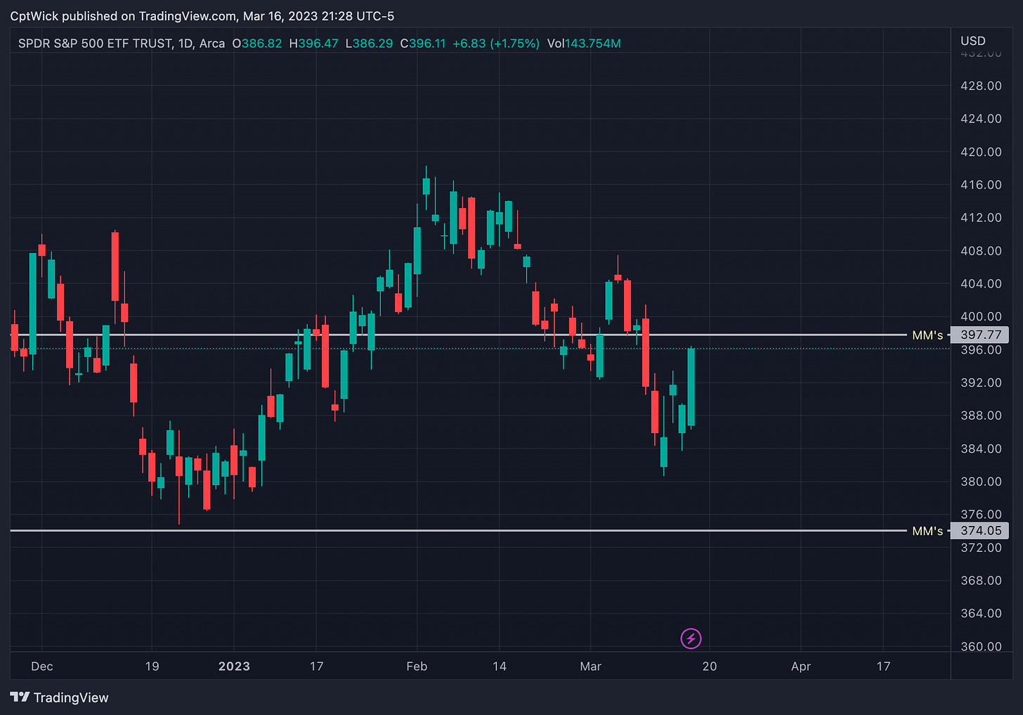Viewport: 1023px width, 715px height.
Task: Click the close value C396.11
Action: point(423,44)
